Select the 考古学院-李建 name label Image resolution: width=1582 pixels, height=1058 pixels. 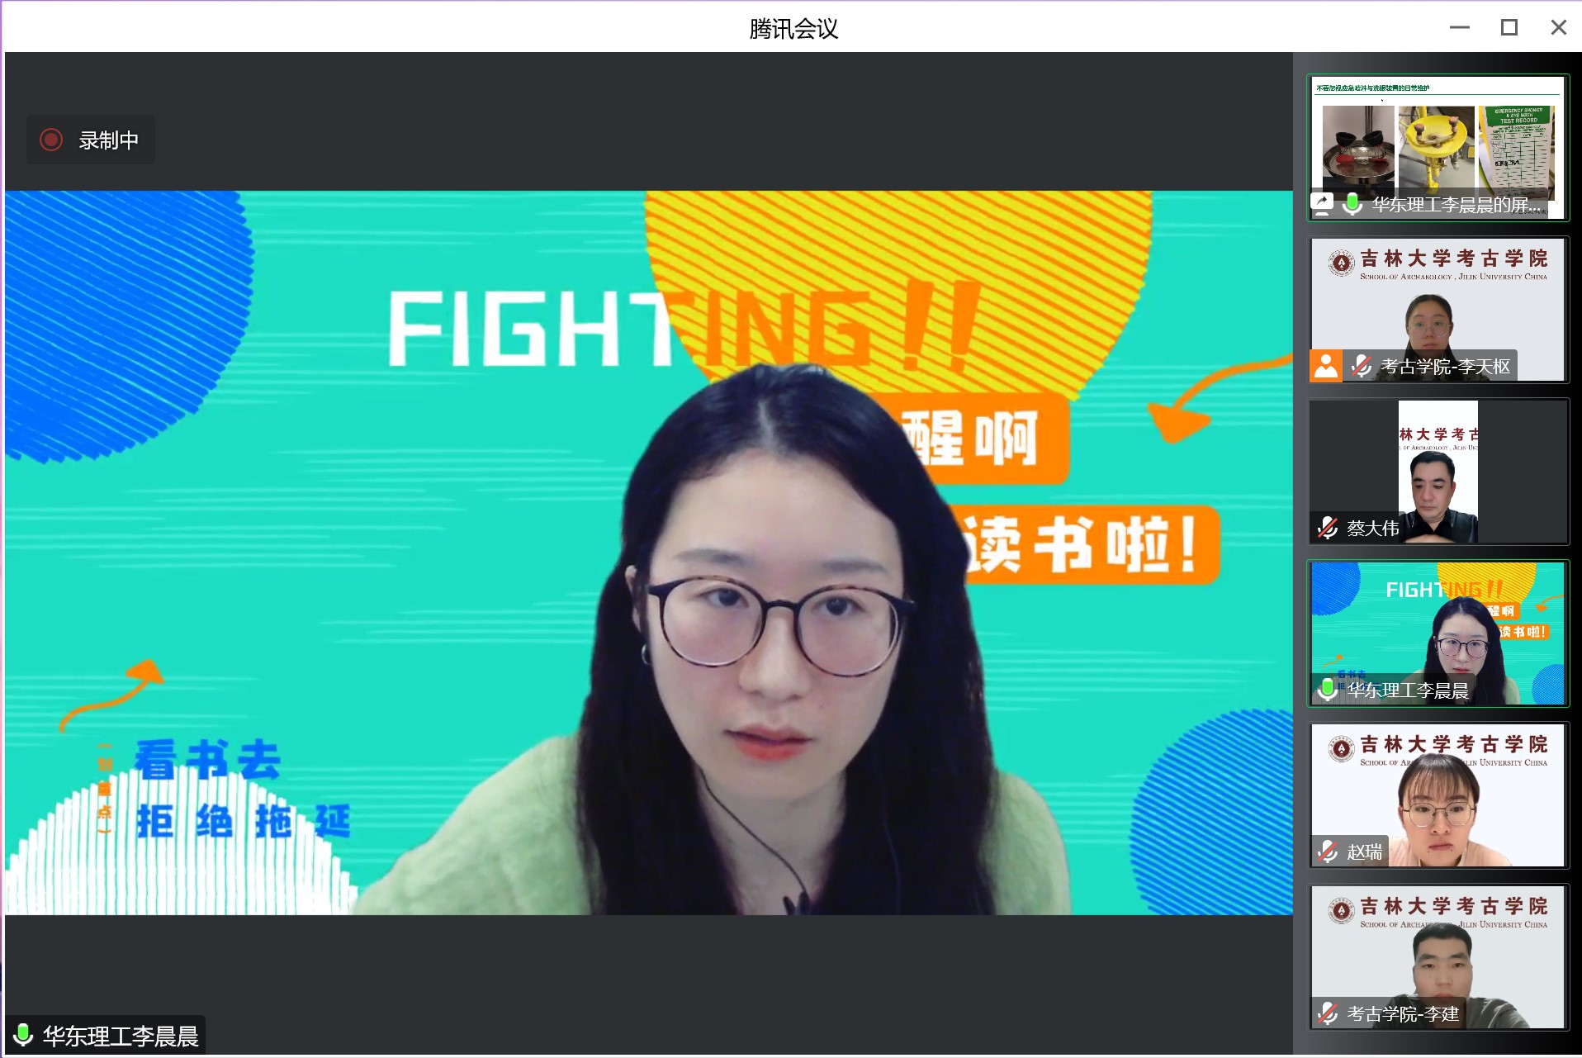[1403, 1013]
